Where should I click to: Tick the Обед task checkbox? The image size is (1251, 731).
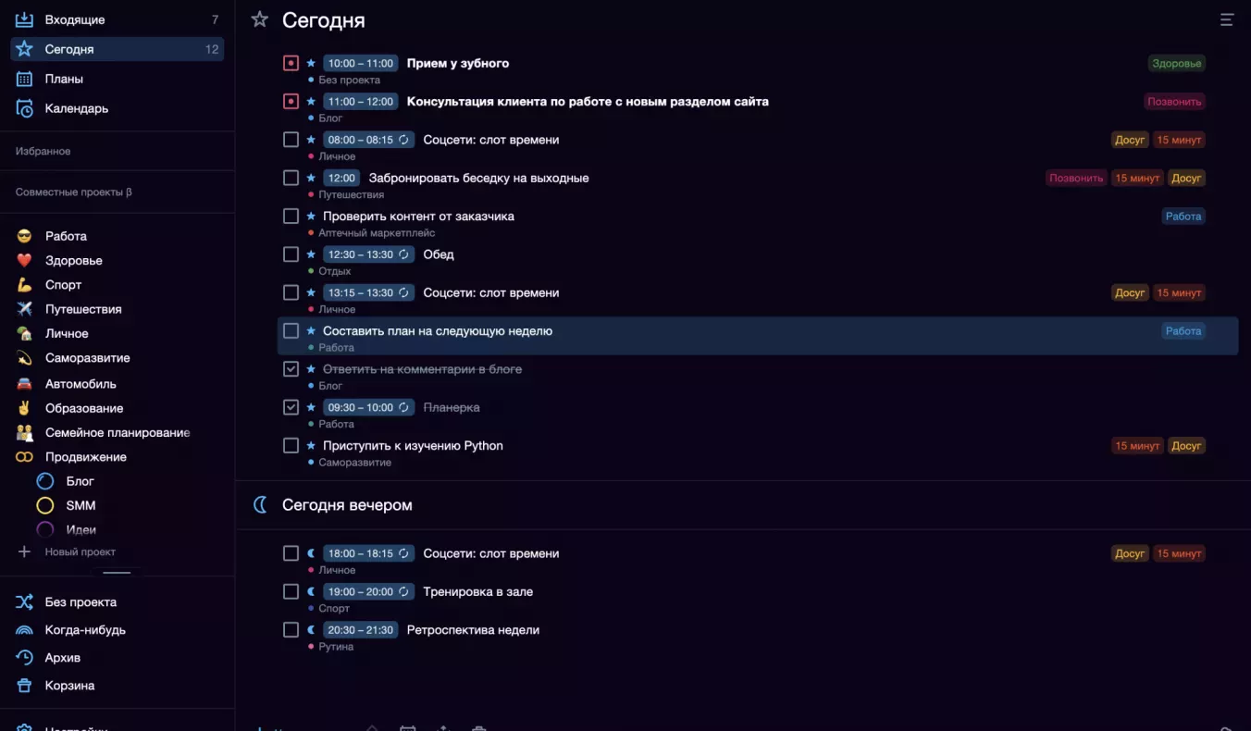tap(291, 254)
